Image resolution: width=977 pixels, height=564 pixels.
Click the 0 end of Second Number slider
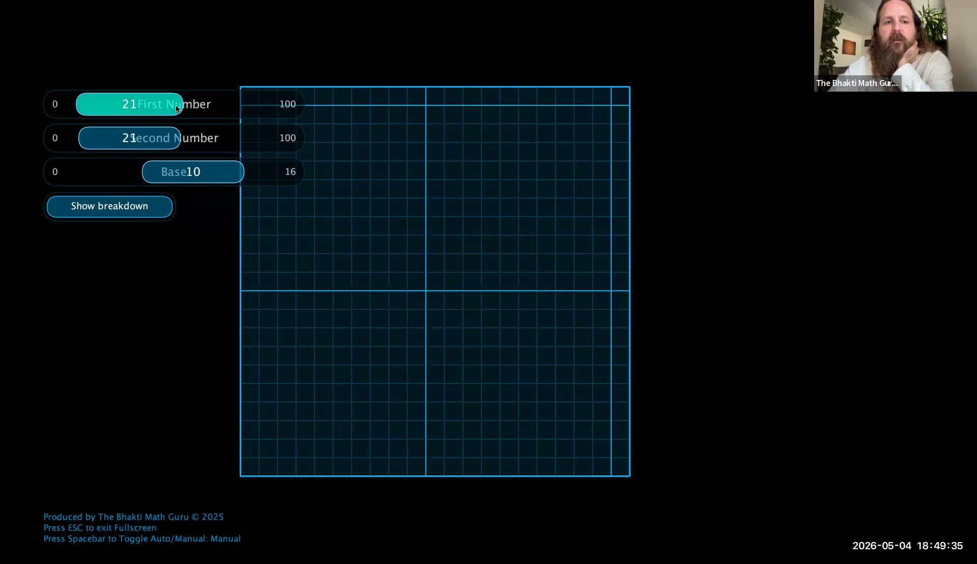click(55, 138)
